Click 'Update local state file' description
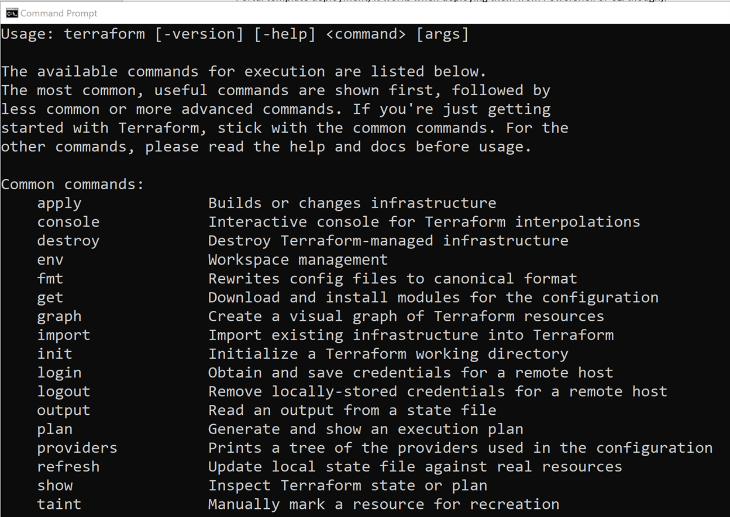Image resolution: width=730 pixels, height=517 pixels. [x=415, y=467]
